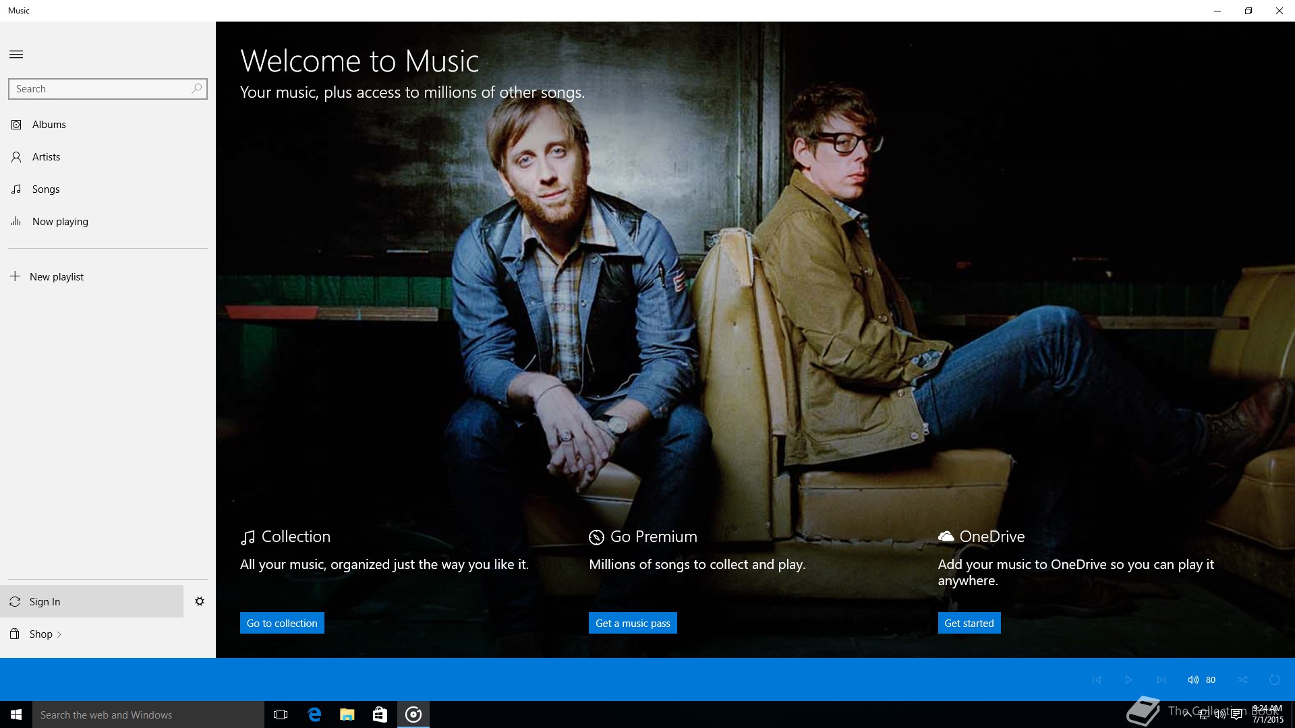
Task: Click the taskbar clock showing 9:24 AM
Action: click(x=1267, y=715)
